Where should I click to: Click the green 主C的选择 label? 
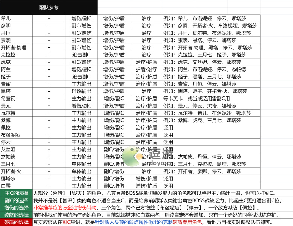(x=17, y=193)
